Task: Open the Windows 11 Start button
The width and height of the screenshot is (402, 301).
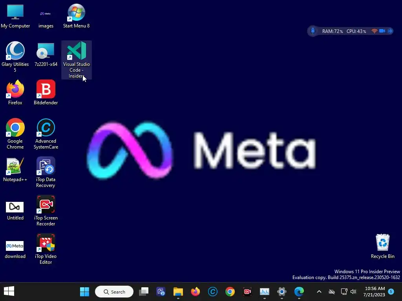Action: coord(84,292)
